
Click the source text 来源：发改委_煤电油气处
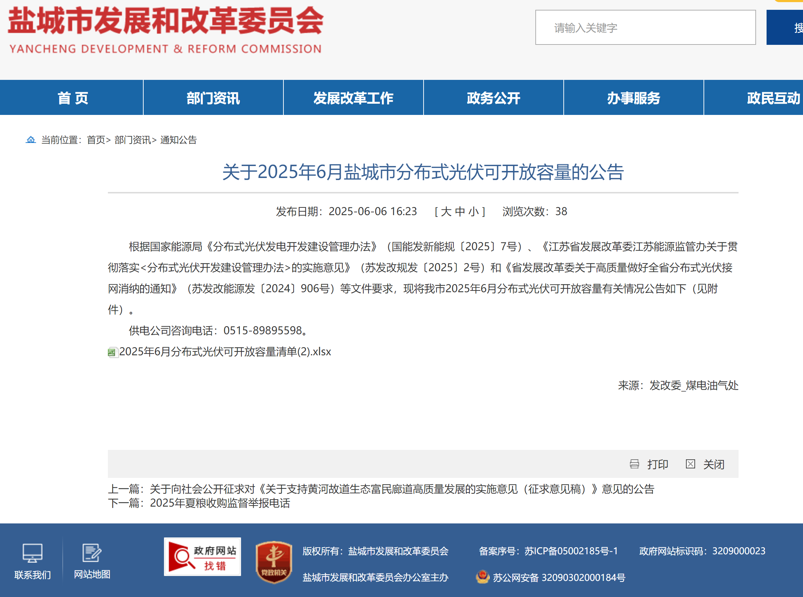point(678,386)
